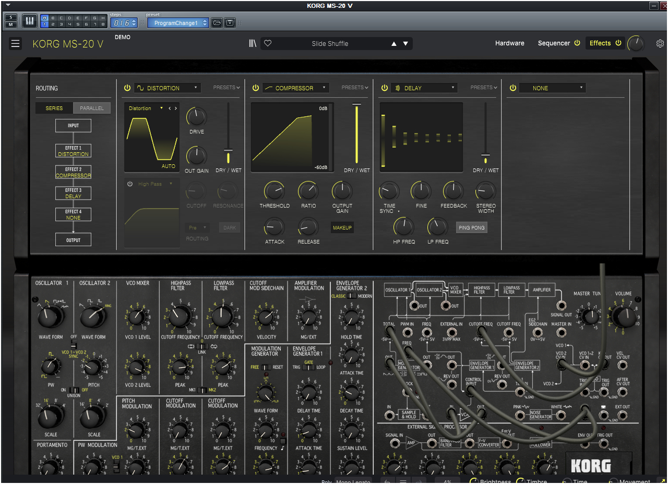This screenshot has height=484, width=668.
Task: Click the EXT OUT patch jack
Action: coord(623,416)
